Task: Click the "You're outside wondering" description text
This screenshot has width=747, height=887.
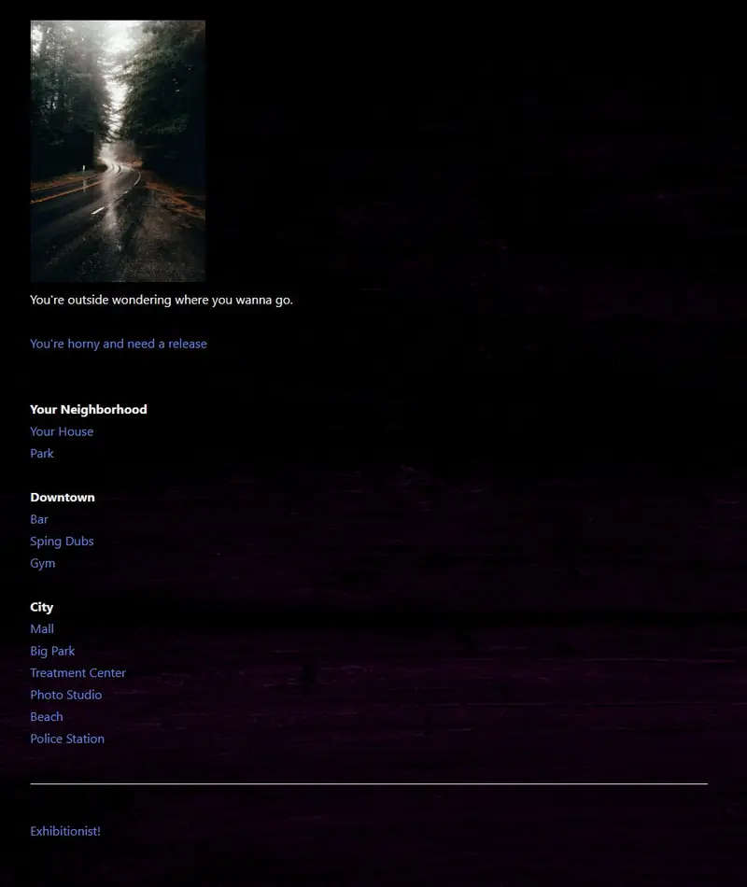Action: [x=162, y=300]
